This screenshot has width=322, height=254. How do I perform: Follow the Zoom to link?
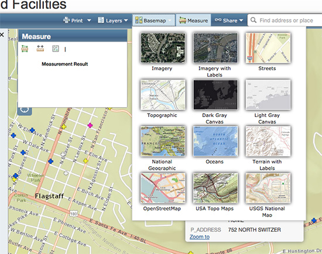pyautogui.click(x=200, y=237)
